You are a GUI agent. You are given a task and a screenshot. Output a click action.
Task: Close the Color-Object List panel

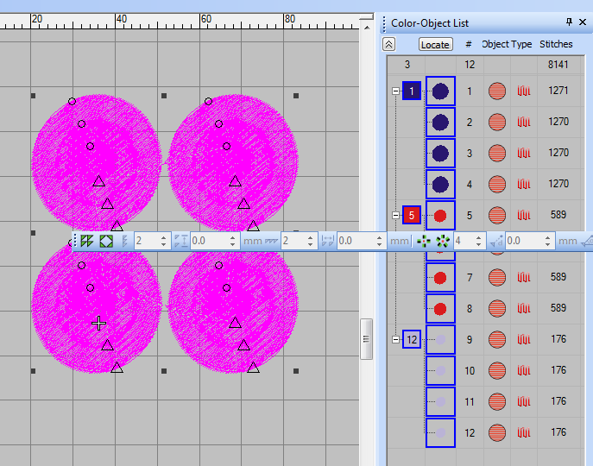[583, 22]
